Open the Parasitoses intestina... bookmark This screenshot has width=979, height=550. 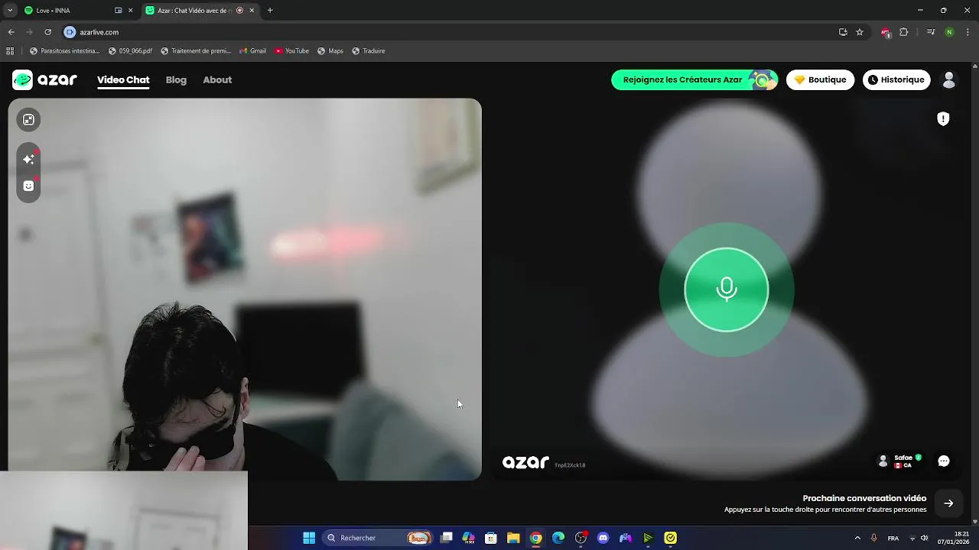coord(64,51)
